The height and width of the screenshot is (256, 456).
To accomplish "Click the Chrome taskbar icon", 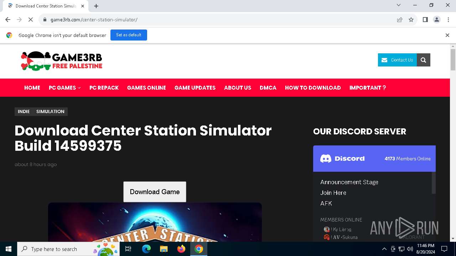I will (199, 249).
